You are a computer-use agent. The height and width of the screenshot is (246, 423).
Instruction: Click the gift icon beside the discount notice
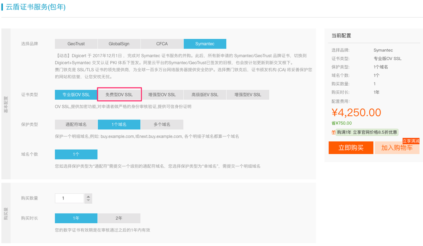[333, 132]
